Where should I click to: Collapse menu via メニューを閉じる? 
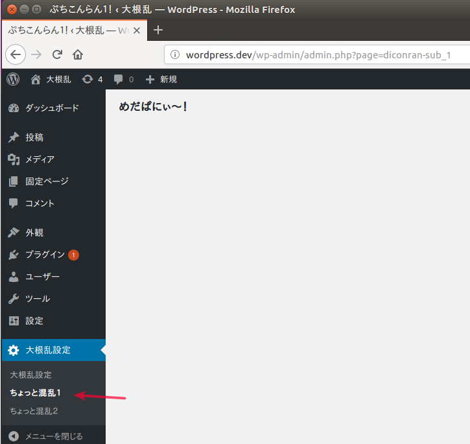[x=53, y=436]
